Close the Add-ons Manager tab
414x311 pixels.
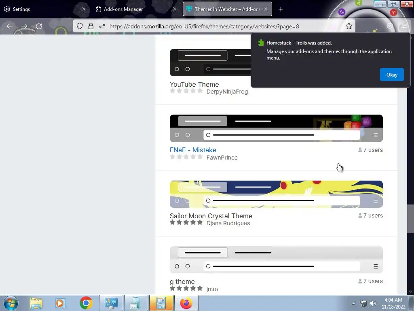tap(175, 9)
